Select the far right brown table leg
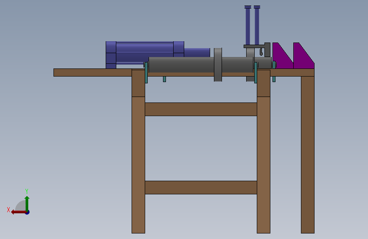368x239 pixels. coord(308,154)
